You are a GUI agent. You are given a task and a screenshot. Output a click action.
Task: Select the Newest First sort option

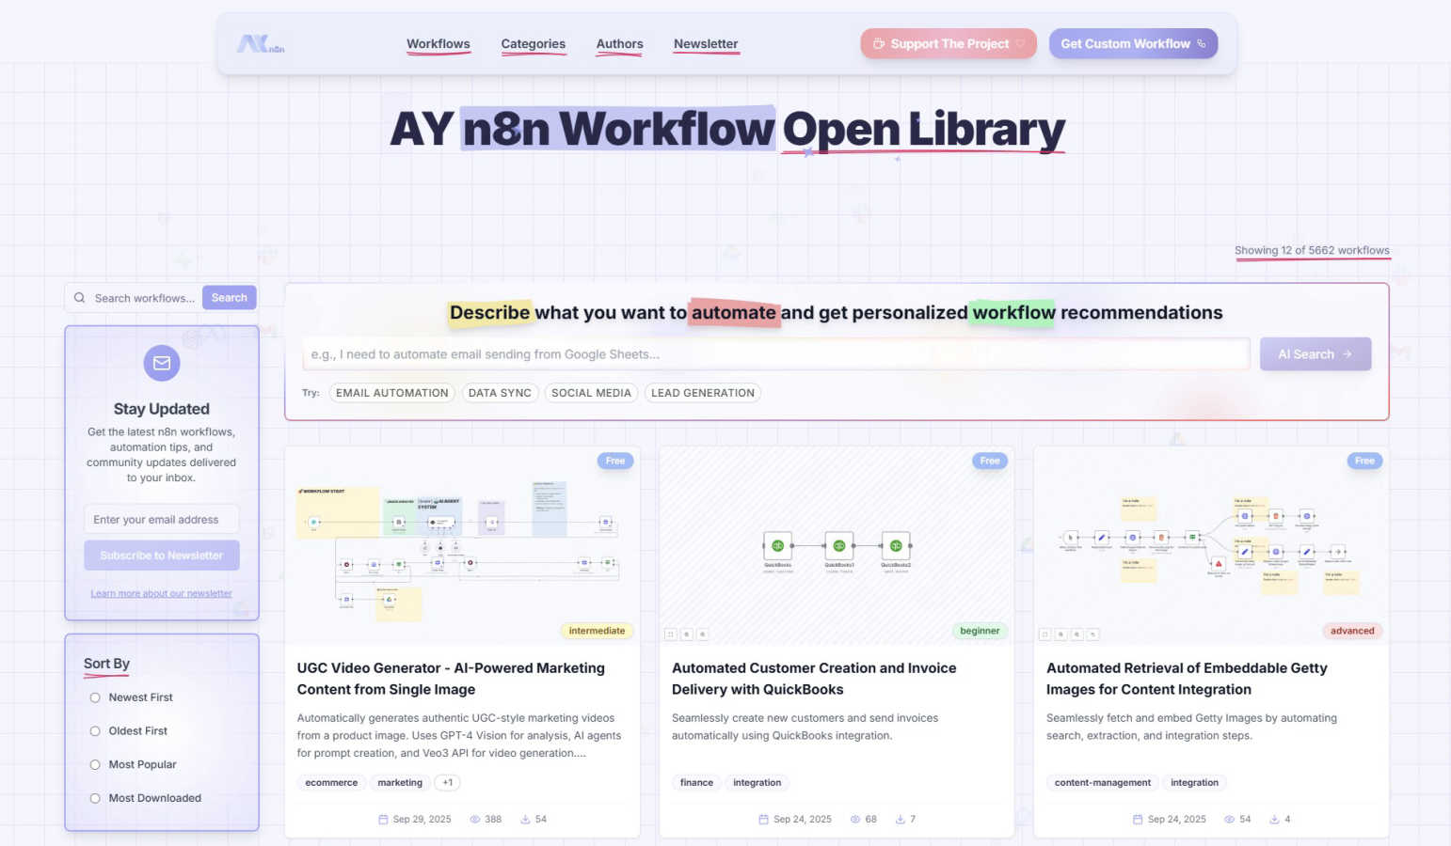pos(95,697)
